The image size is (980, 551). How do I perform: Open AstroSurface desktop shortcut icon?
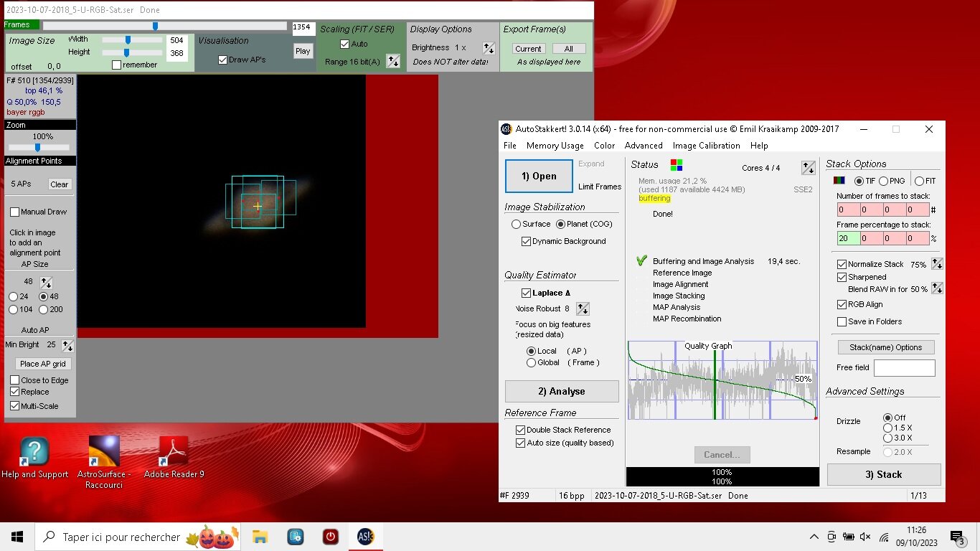[x=103, y=452]
